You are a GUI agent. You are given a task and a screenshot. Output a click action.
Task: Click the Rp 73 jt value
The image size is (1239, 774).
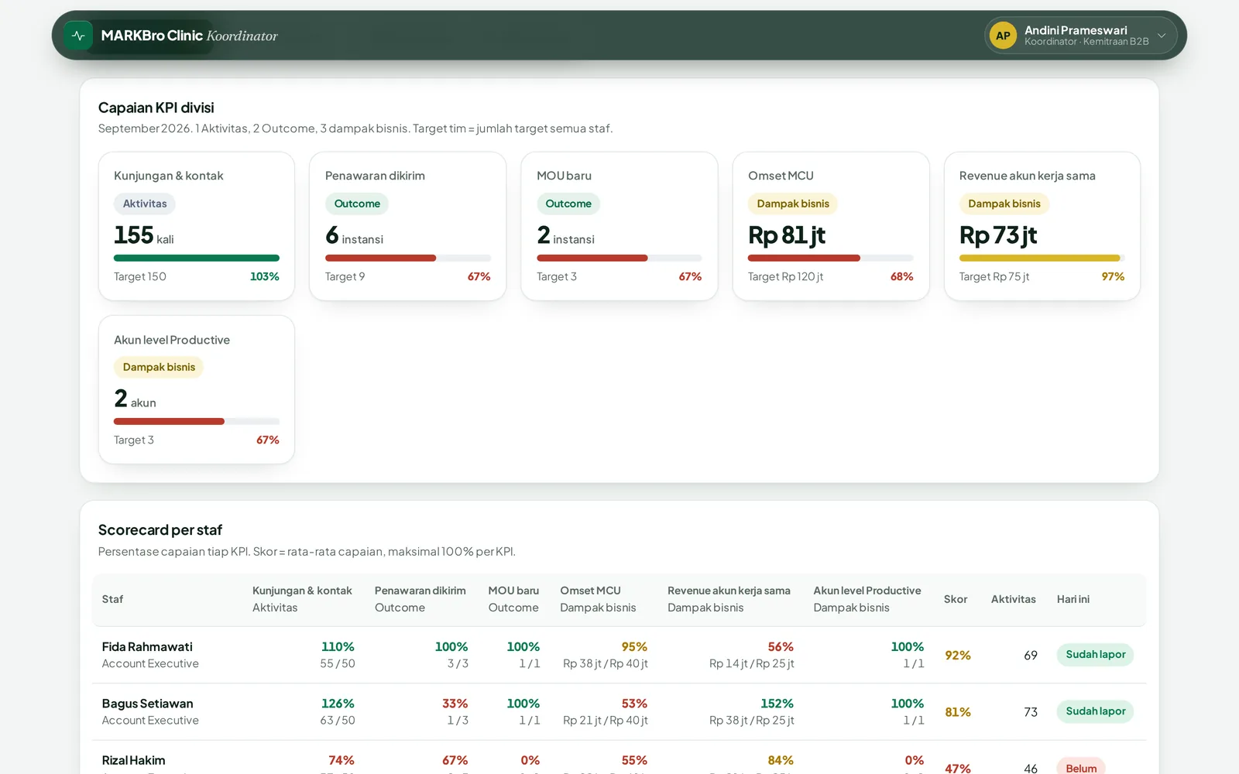coord(998,235)
